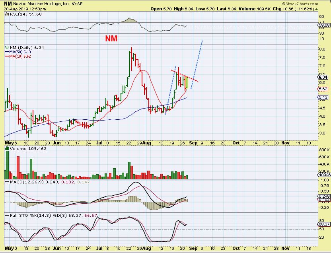Image resolution: width=331 pixels, height=253 pixels.
Task: Click the black MACD legend line marker
Action: coord(7,182)
